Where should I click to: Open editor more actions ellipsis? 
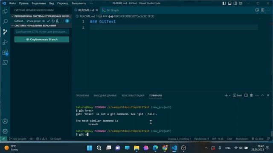pyautogui.click(x=268, y=10)
